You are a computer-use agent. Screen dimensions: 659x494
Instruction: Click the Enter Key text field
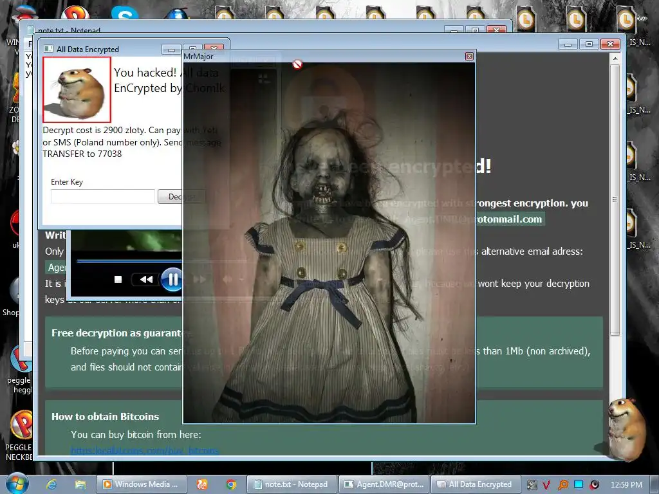pos(103,196)
